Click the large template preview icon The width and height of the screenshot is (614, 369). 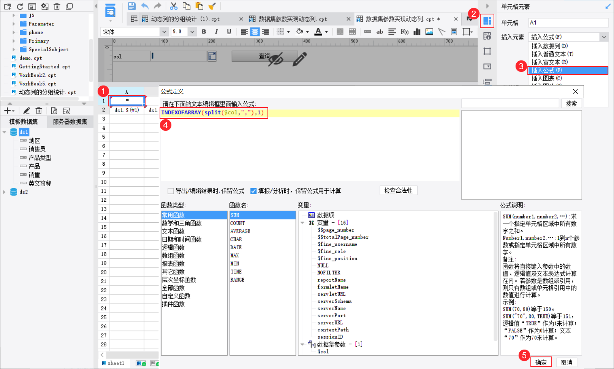point(111,11)
